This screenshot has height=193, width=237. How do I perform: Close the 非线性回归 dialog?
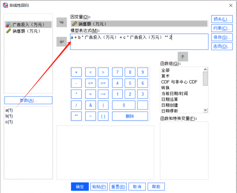pyautogui.click(x=231, y=6)
